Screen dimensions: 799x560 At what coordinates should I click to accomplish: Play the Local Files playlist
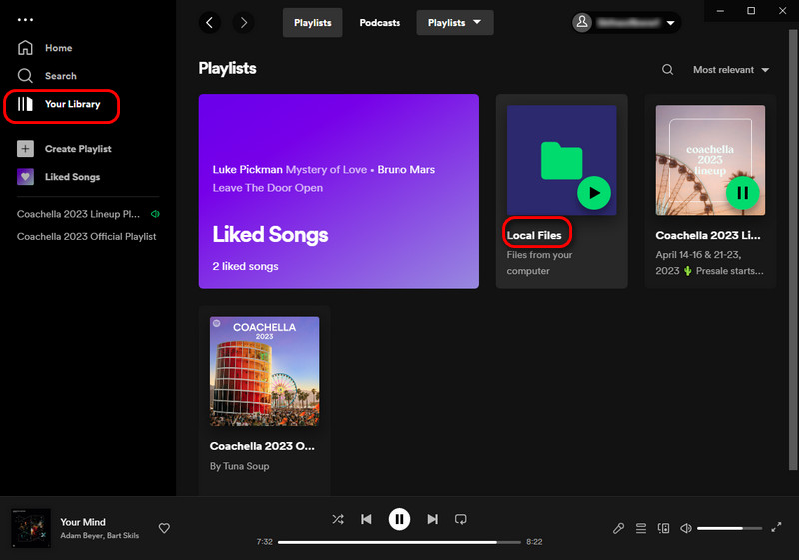point(594,193)
